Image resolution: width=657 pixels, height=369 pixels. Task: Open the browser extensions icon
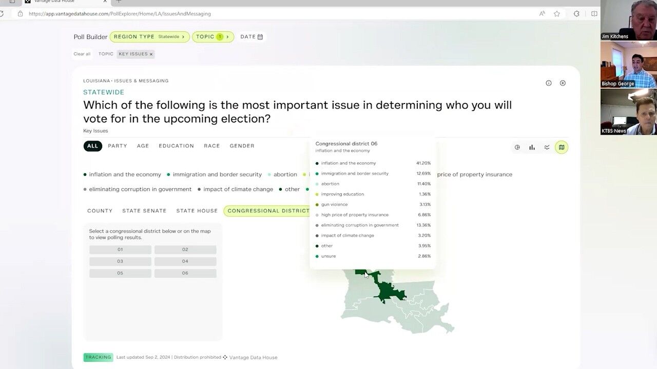pos(576,14)
